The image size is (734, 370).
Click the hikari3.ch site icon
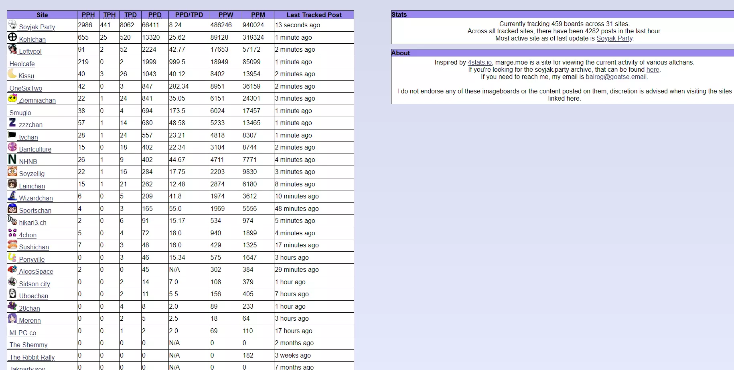[12, 220]
